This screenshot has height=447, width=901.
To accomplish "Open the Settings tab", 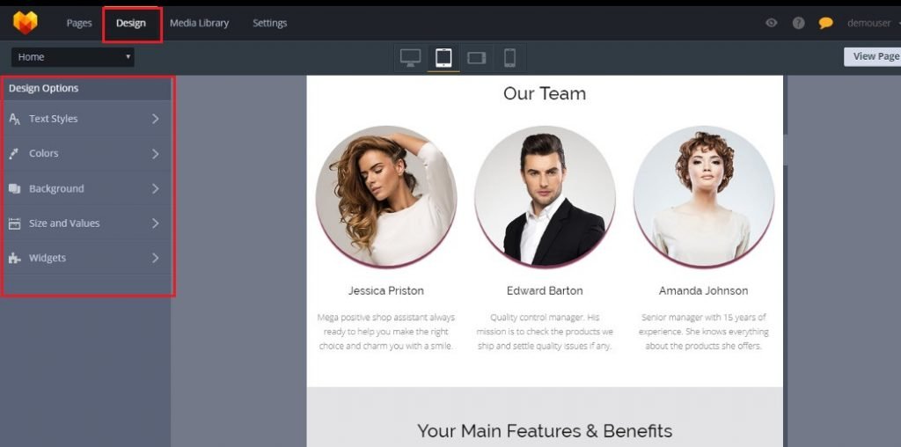I will click(269, 23).
